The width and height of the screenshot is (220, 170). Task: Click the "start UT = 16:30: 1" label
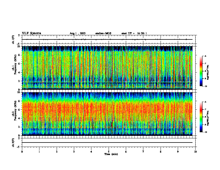pyautogui.click(x=134, y=33)
